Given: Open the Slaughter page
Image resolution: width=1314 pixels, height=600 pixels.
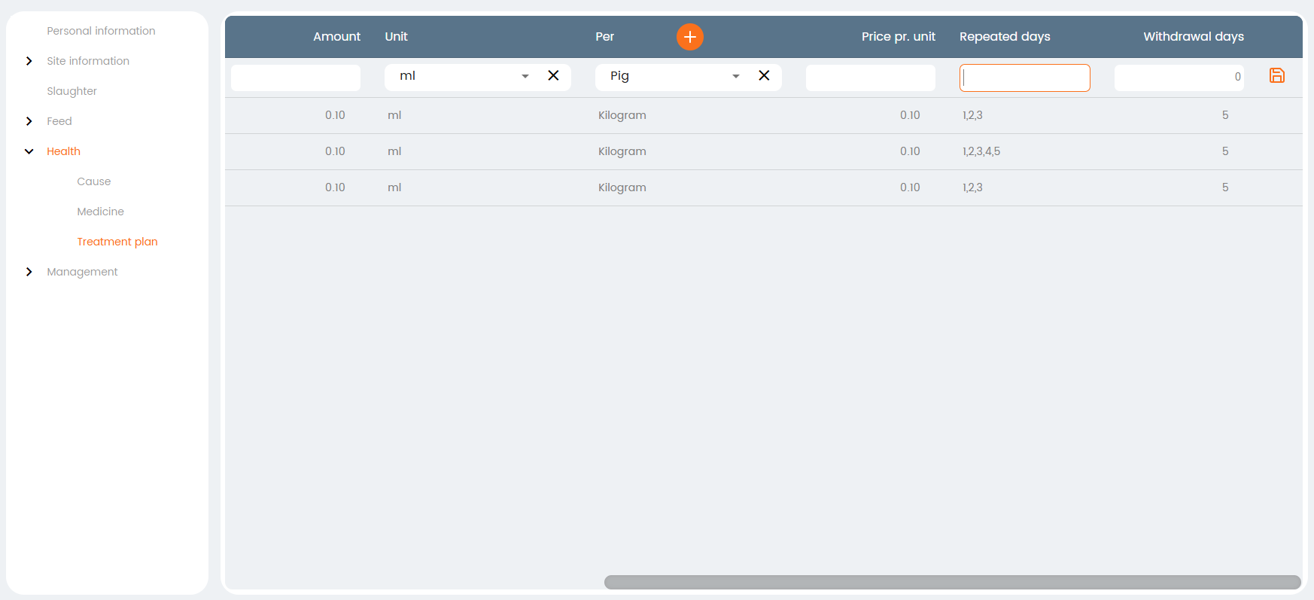Looking at the screenshot, I should tap(71, 91).
